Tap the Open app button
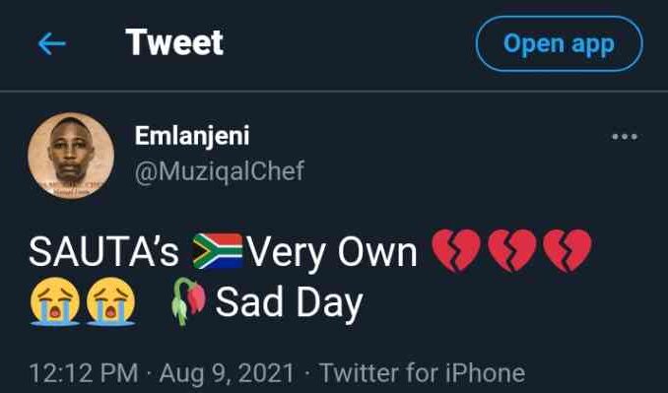 tap(559, 44)
